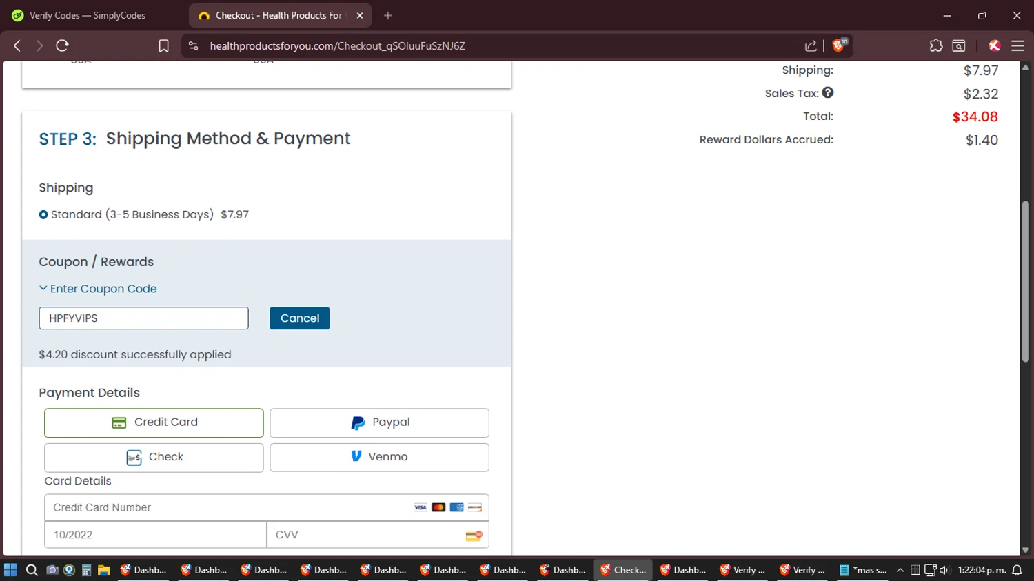The width and height of the screenshot is (1034, 581).
Task: Select Standard (3-5 Business Days) shipping radio
Action: (x=43, y=214)
